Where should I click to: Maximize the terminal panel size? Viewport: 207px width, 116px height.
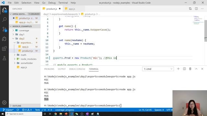[x=196, y=69]
